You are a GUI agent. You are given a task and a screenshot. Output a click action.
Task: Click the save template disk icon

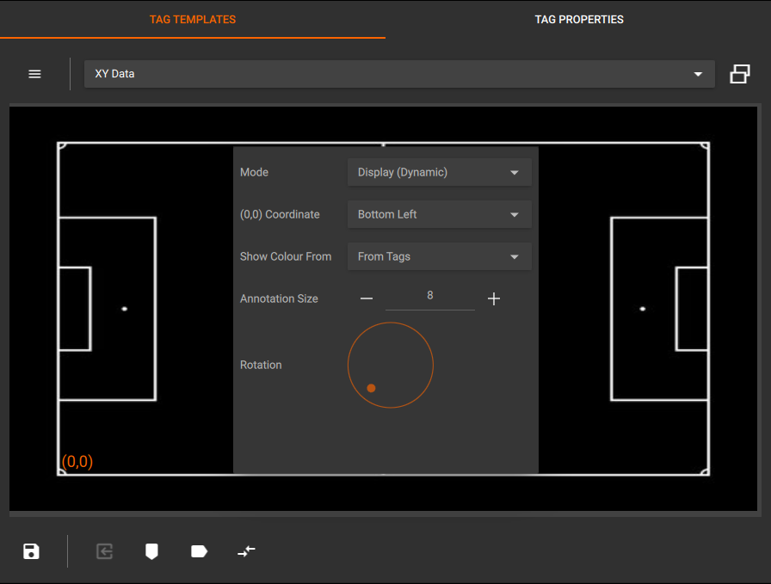(x=31, y=551)
